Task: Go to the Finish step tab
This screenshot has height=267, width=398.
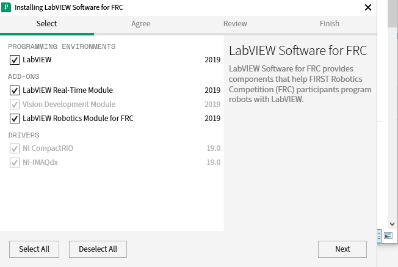Action: [330, 24]
